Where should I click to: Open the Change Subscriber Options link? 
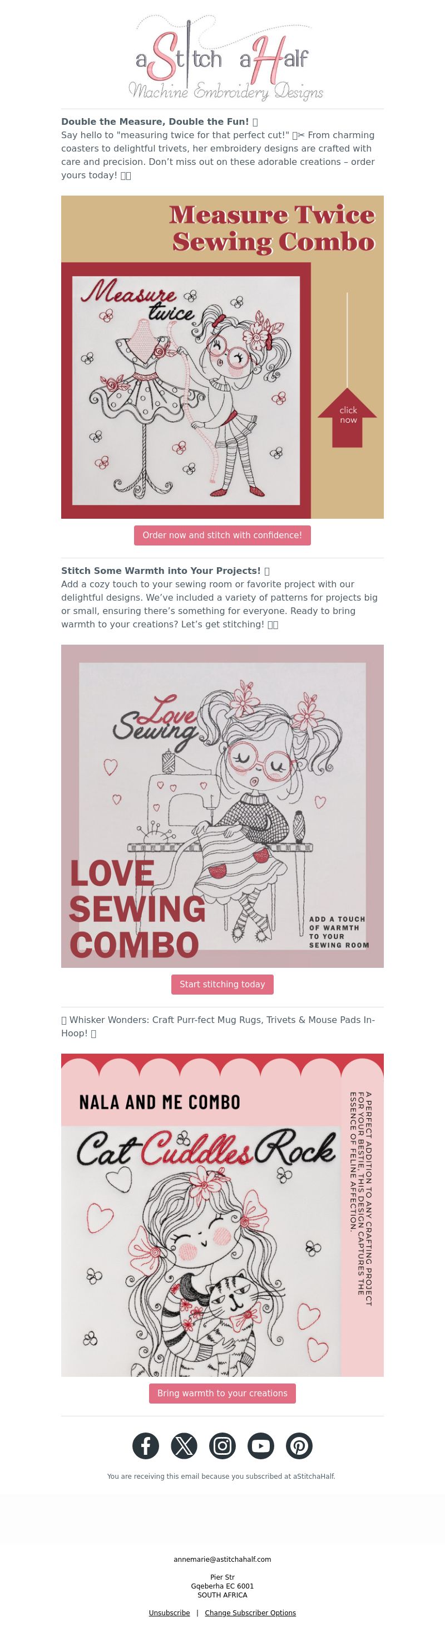click(x=250, y=1612)
